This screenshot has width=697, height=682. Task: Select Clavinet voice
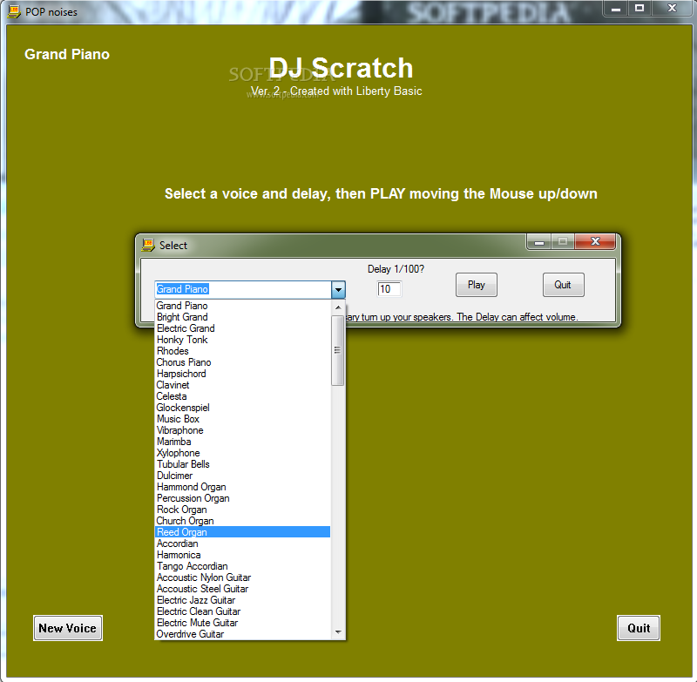pos(243,385)
